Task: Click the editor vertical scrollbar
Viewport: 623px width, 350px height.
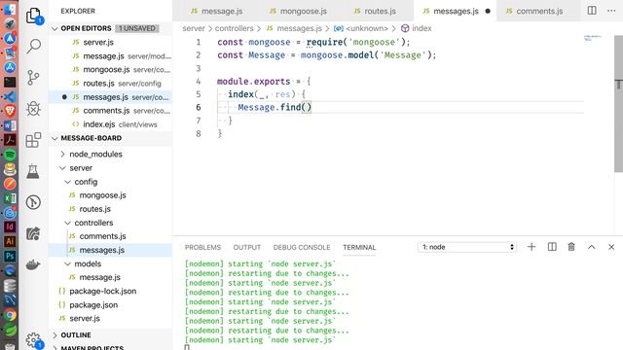Action: point(618,104)
